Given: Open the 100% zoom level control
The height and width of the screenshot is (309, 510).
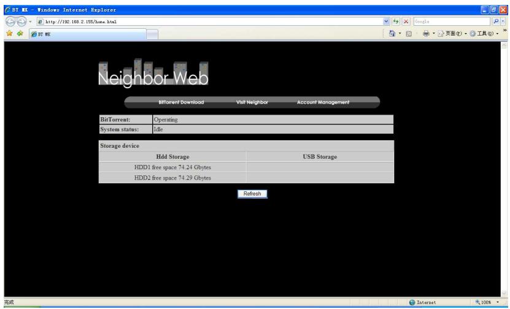Looking at the screenshot, I should (484, 302).
